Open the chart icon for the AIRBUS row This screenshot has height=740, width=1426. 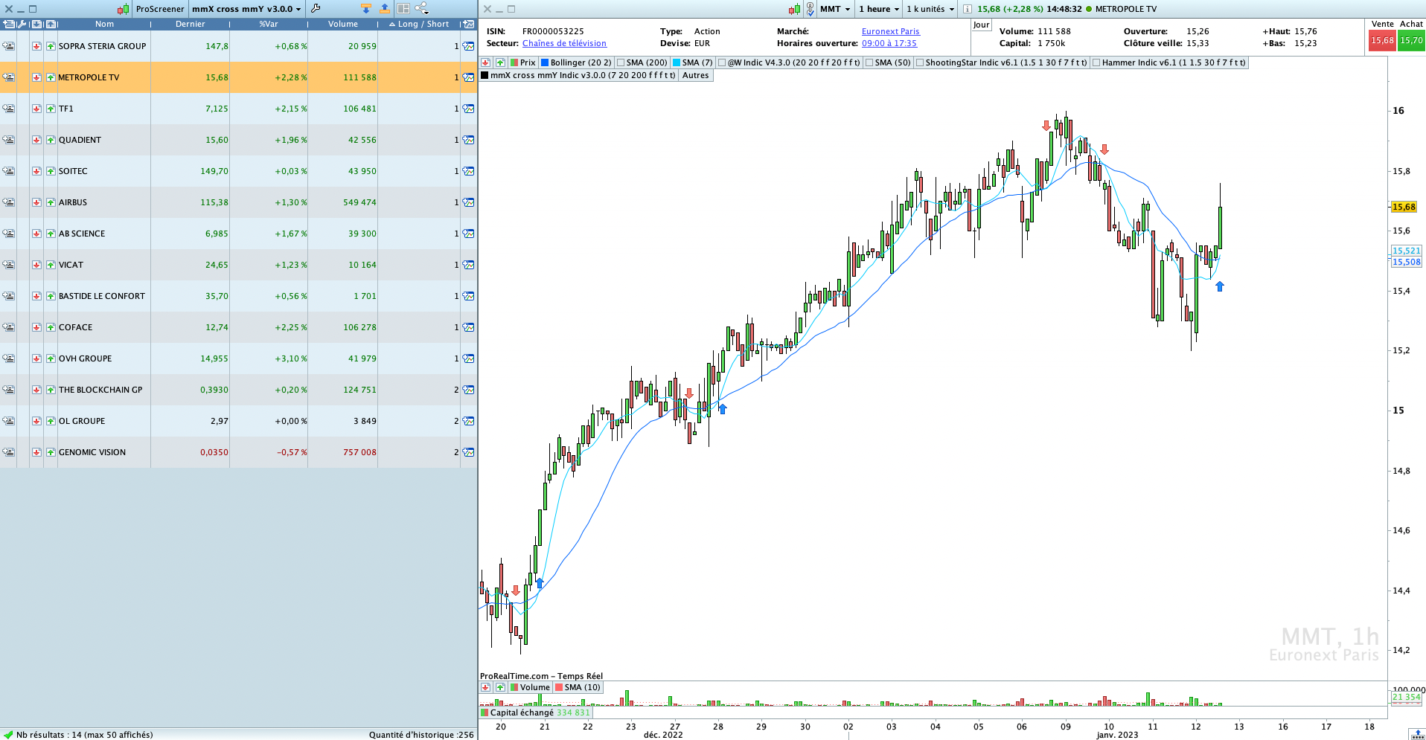pyautogui.click(x=468, y=202)
